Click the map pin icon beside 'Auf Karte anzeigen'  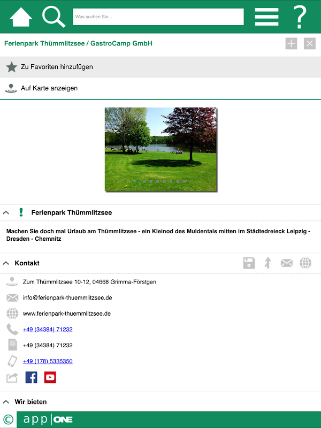pos(11,88)
